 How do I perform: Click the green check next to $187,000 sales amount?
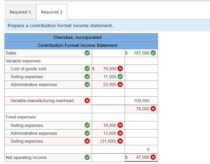pos(153,53)
